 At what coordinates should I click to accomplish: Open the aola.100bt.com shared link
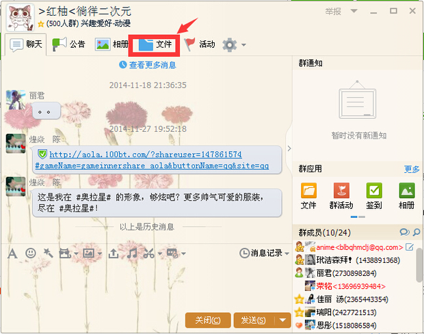click(x=152, y=160)
